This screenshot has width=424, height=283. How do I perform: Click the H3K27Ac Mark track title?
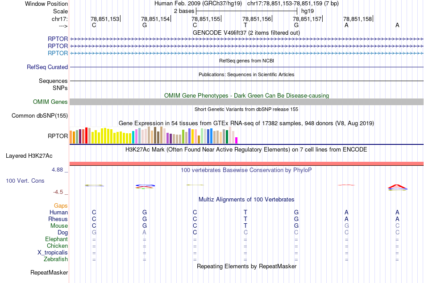click(246, 150)
